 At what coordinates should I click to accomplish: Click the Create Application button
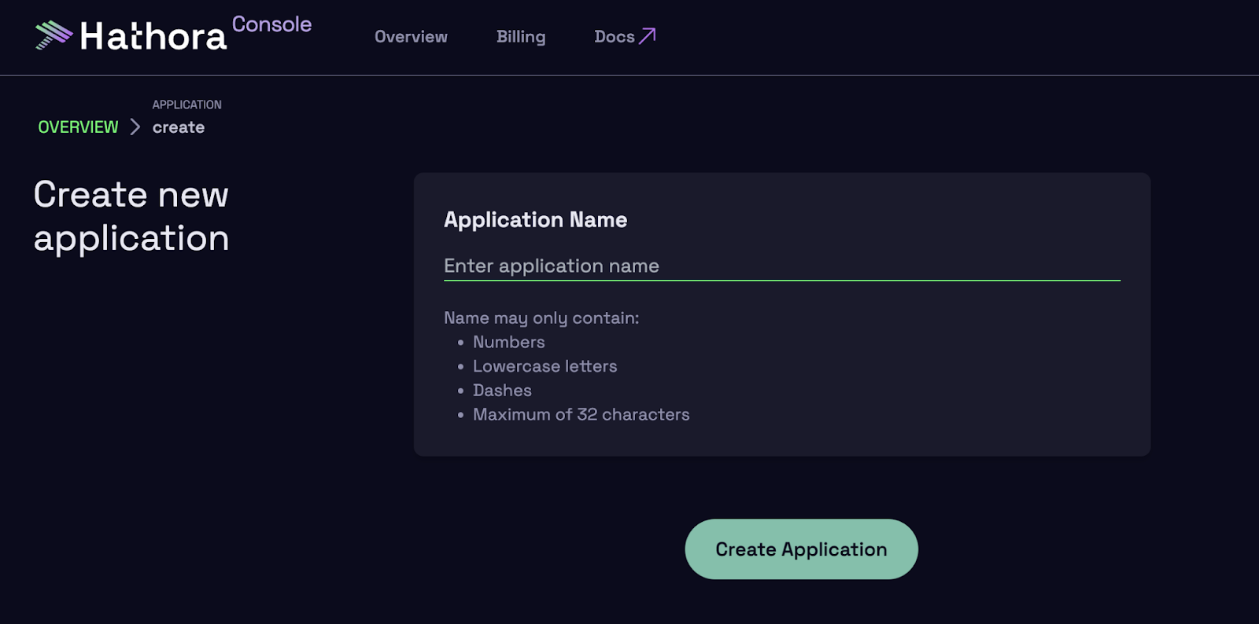(801, 549)
